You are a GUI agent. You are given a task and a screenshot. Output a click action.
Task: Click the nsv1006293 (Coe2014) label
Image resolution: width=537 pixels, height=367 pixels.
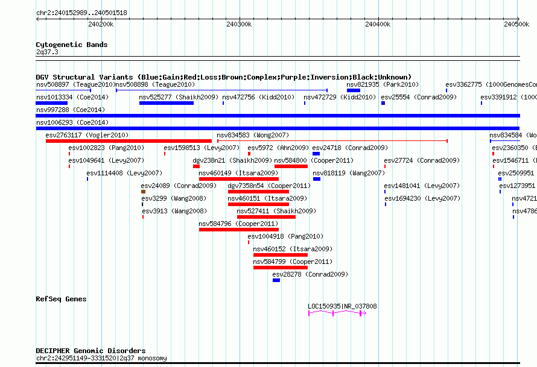(72, 122)
